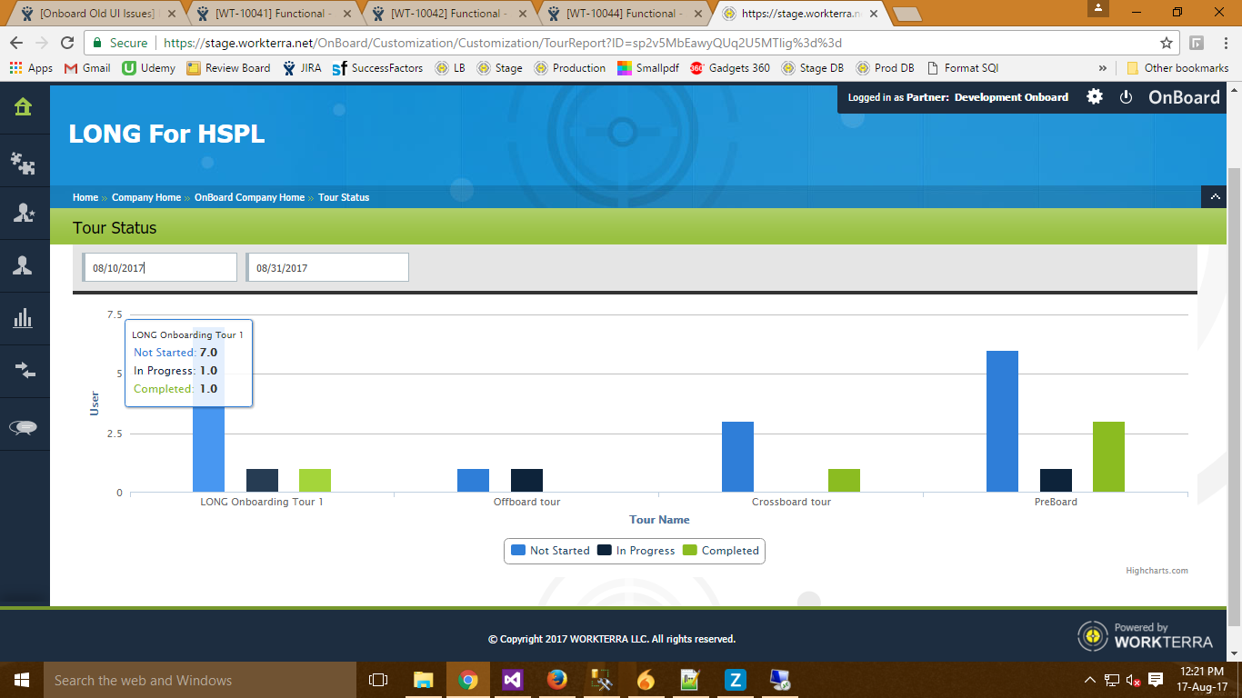Click the transfer arrows sidebar icon
This screenshot has width=1242, height=698.
[x=23, y=371]
